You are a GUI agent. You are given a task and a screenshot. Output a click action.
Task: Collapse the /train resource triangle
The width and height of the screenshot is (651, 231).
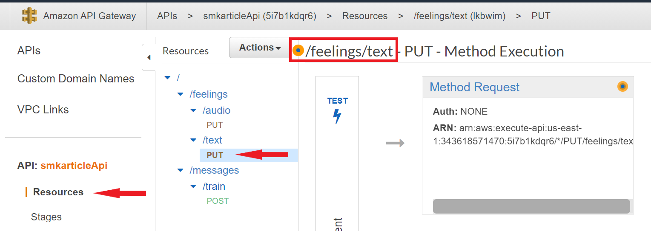[x=194, y=186]
